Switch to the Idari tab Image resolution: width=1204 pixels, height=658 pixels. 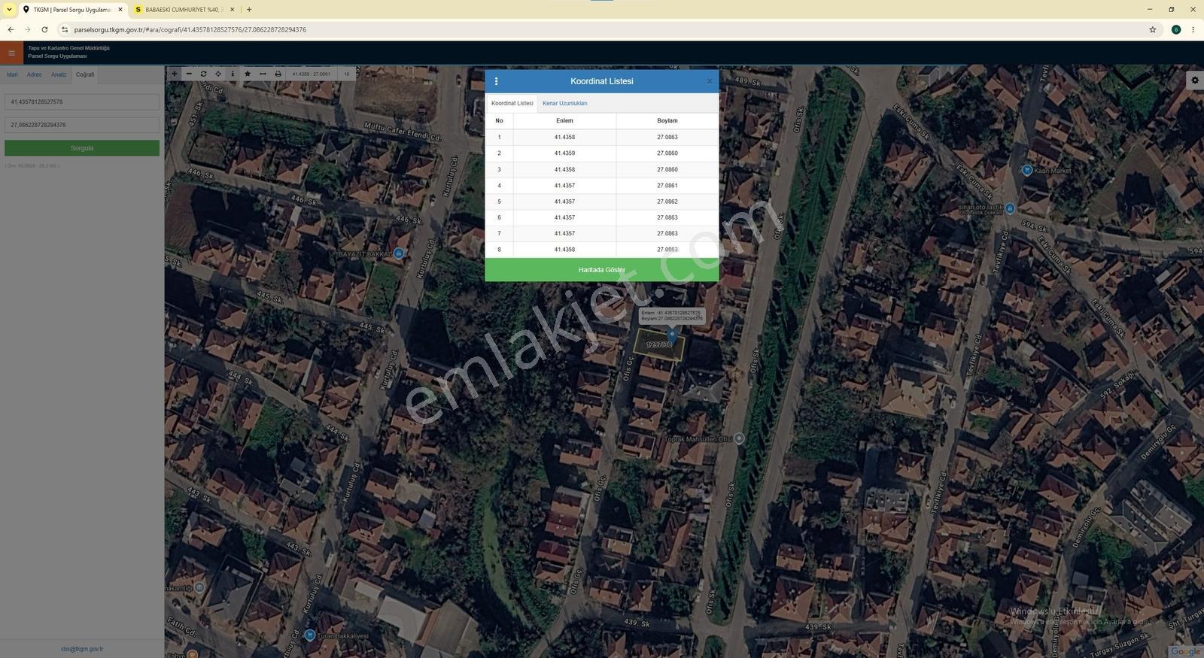[x=12, y=74]
